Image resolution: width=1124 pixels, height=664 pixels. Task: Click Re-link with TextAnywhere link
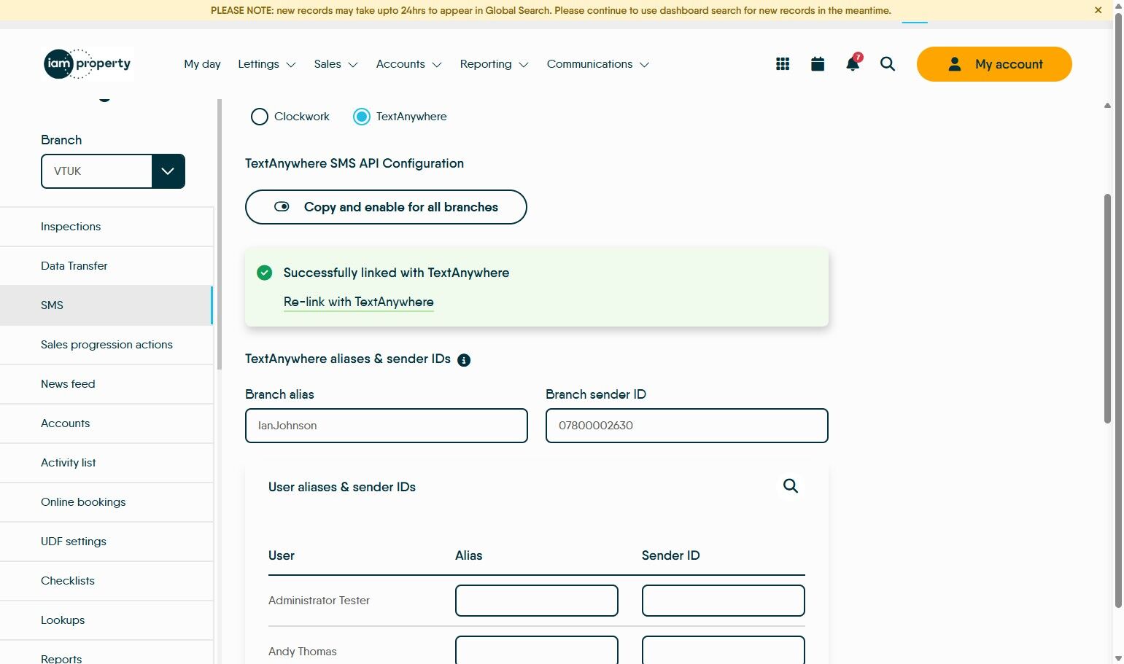point(359,302)
